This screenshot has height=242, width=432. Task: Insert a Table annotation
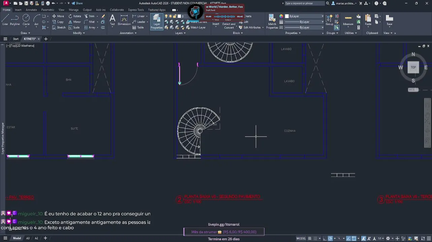click(138, 28)
